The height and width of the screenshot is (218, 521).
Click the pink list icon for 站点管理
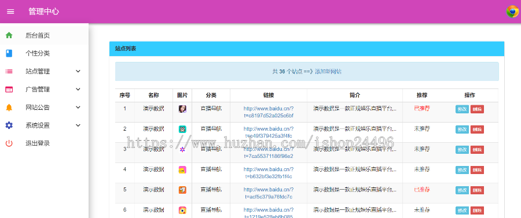tap(9, 71)
